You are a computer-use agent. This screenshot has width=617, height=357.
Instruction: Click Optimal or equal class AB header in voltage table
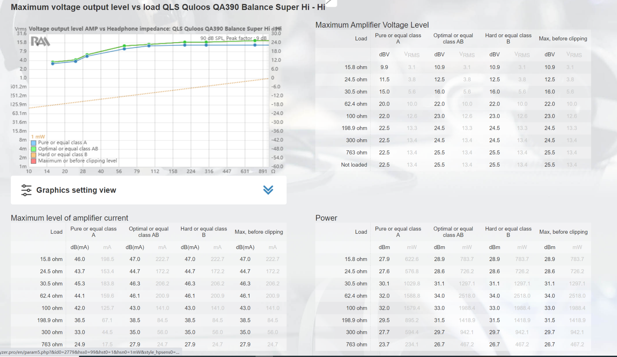[x=453, y=39]
